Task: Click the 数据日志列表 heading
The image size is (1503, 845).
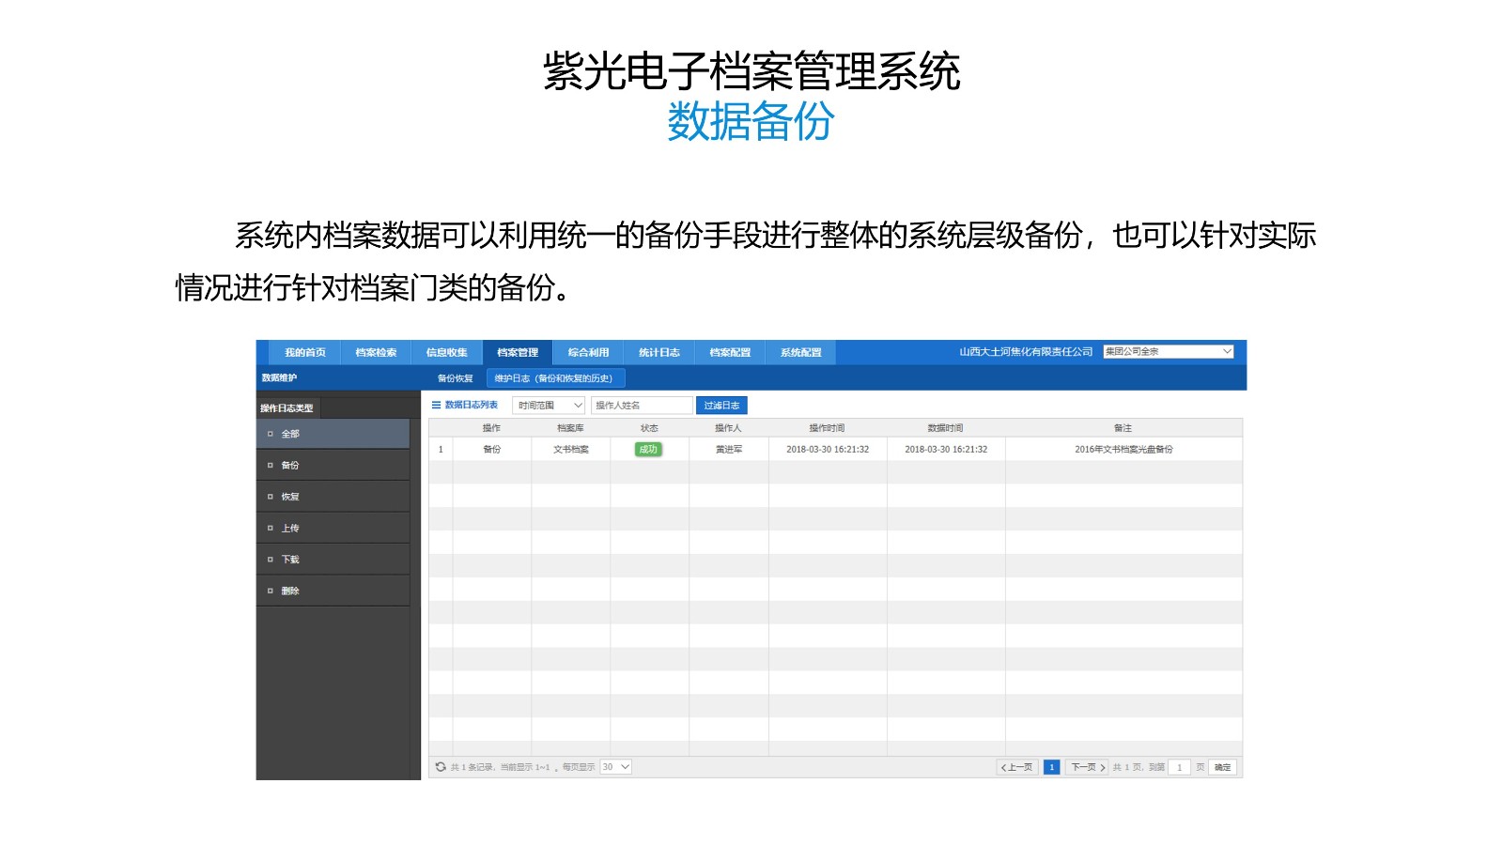Action: (x=472, y=406)
